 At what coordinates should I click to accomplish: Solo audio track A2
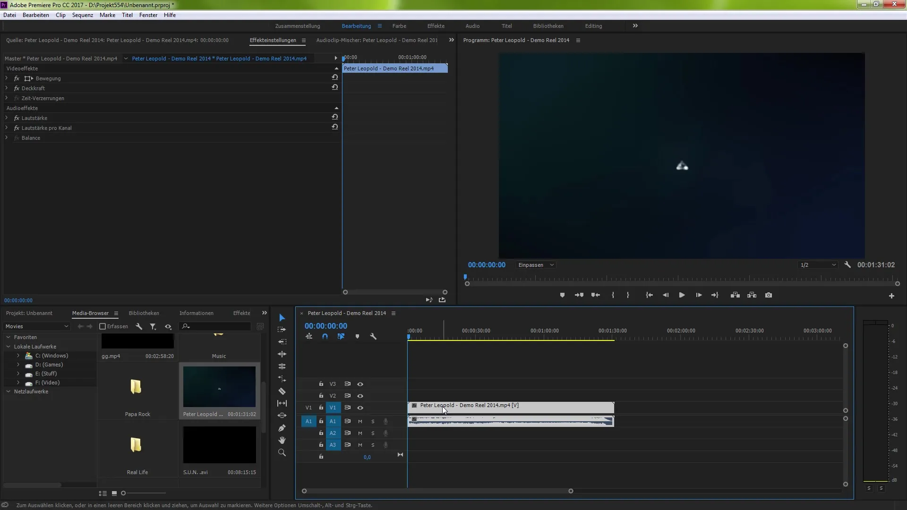(373, 433)
